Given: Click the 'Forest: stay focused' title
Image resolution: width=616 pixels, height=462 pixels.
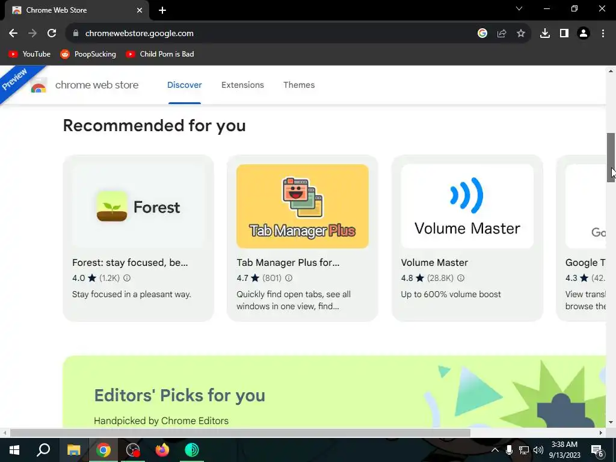Looking at the screenshot, I should pos(130,262).
